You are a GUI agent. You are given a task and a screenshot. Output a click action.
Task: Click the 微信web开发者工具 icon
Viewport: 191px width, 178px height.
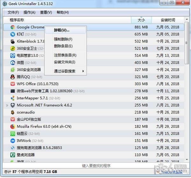pos(12,91)
